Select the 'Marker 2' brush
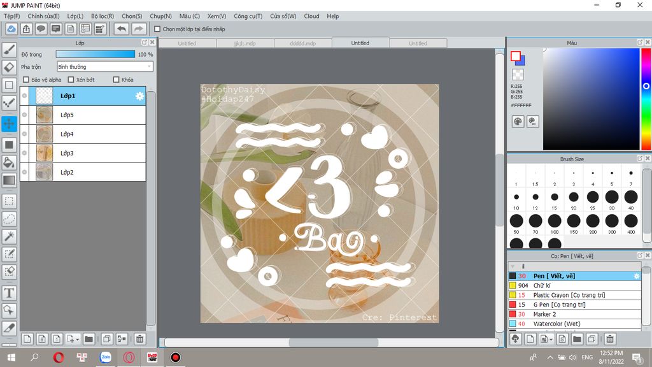 574,314
